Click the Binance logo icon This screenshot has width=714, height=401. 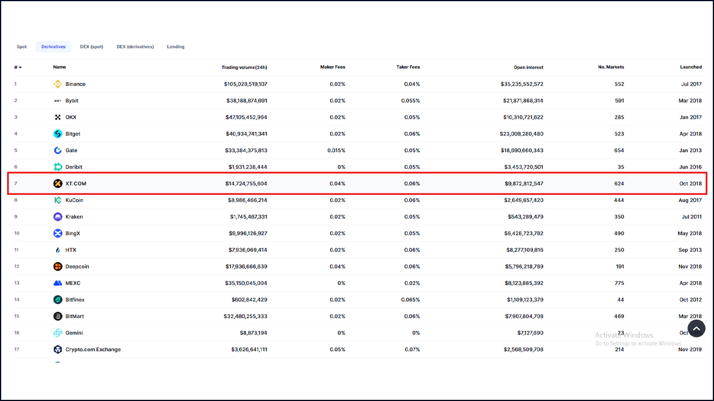click(58, 84)
